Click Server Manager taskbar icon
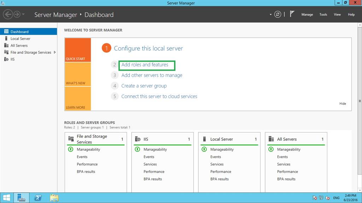The height and width of the screenshot is (203, 362). (22, 198)
